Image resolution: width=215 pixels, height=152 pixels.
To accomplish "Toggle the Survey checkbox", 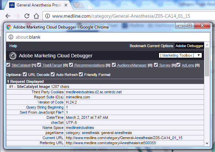I will (x=156, y=65).
